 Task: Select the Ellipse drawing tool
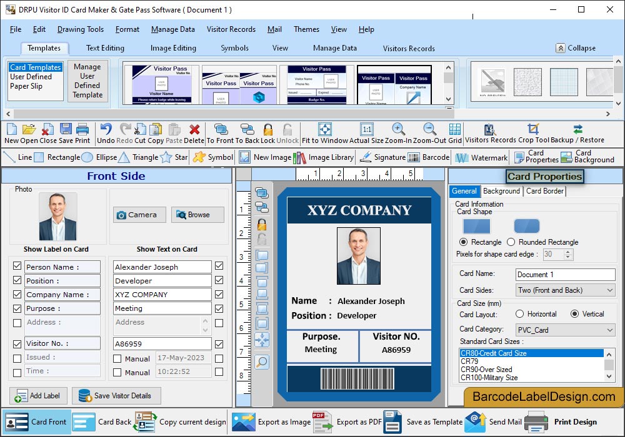pos(99,157)
